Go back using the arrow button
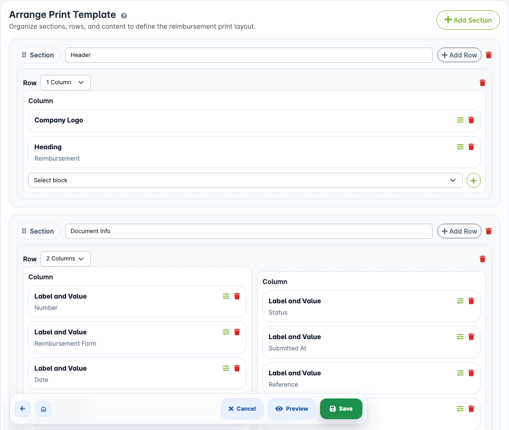This screenshot has width=509, height=430. (23, 409)
